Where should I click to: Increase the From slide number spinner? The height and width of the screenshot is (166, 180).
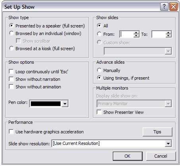136,33
